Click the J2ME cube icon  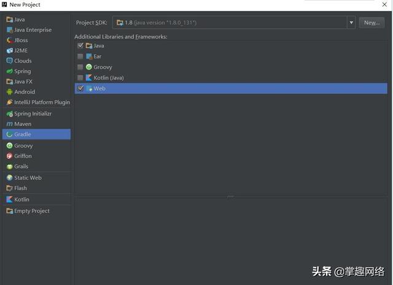[x=10, y=50]
